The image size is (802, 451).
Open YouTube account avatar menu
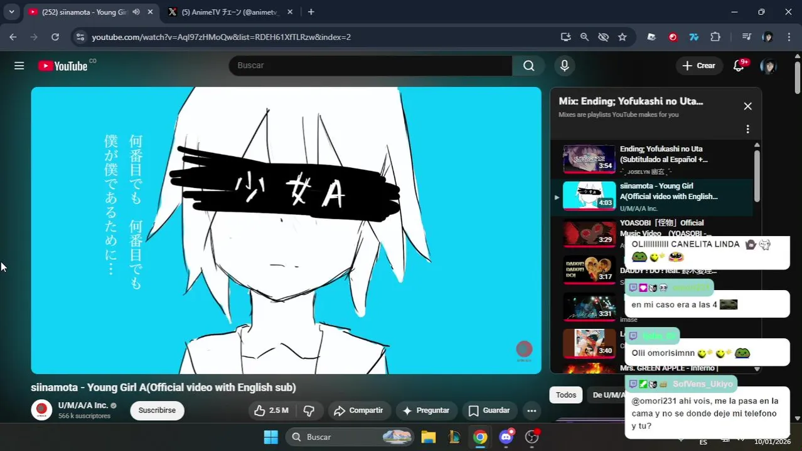[768, 66]
